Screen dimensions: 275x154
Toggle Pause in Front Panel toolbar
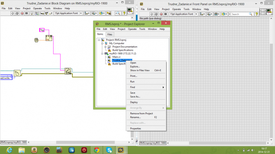tap(166, 14)
